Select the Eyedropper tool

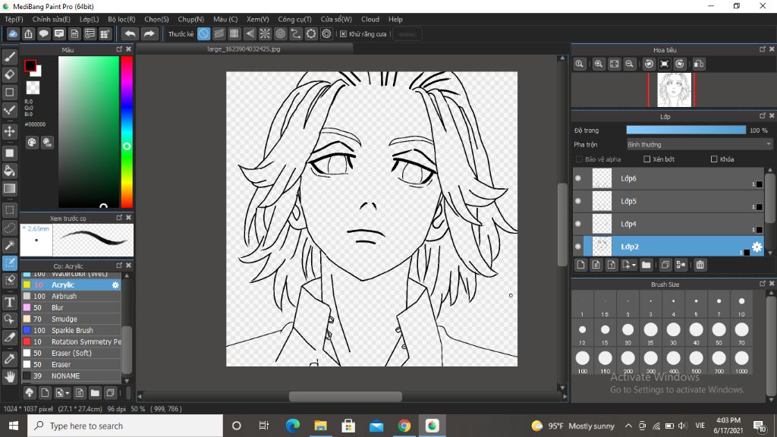click(x=9, y=359)
